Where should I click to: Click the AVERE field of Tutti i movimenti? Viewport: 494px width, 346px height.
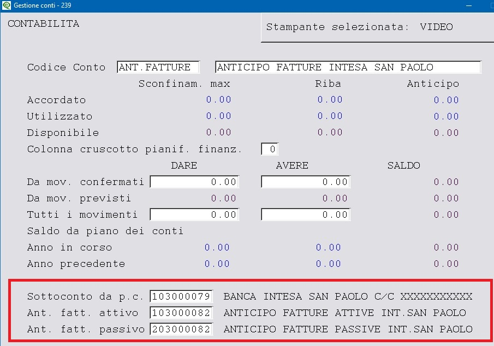[x=306, y=214]
